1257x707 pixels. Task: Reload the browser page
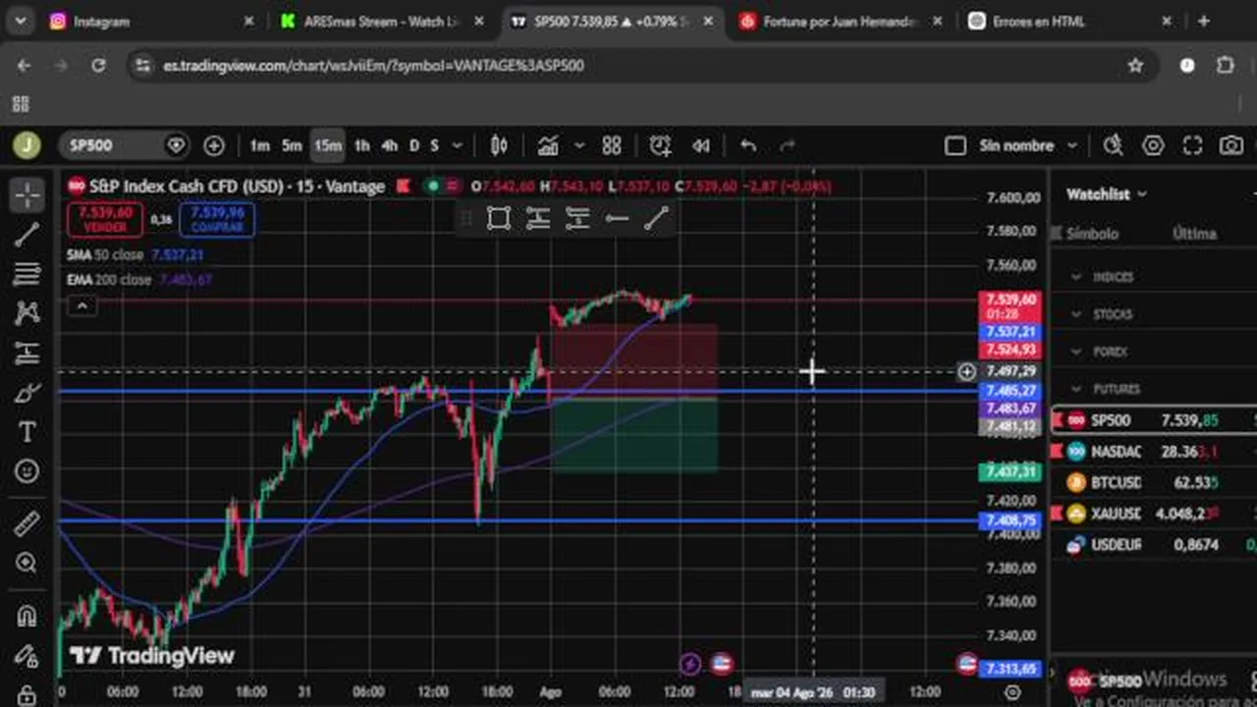tap(98, 65)
